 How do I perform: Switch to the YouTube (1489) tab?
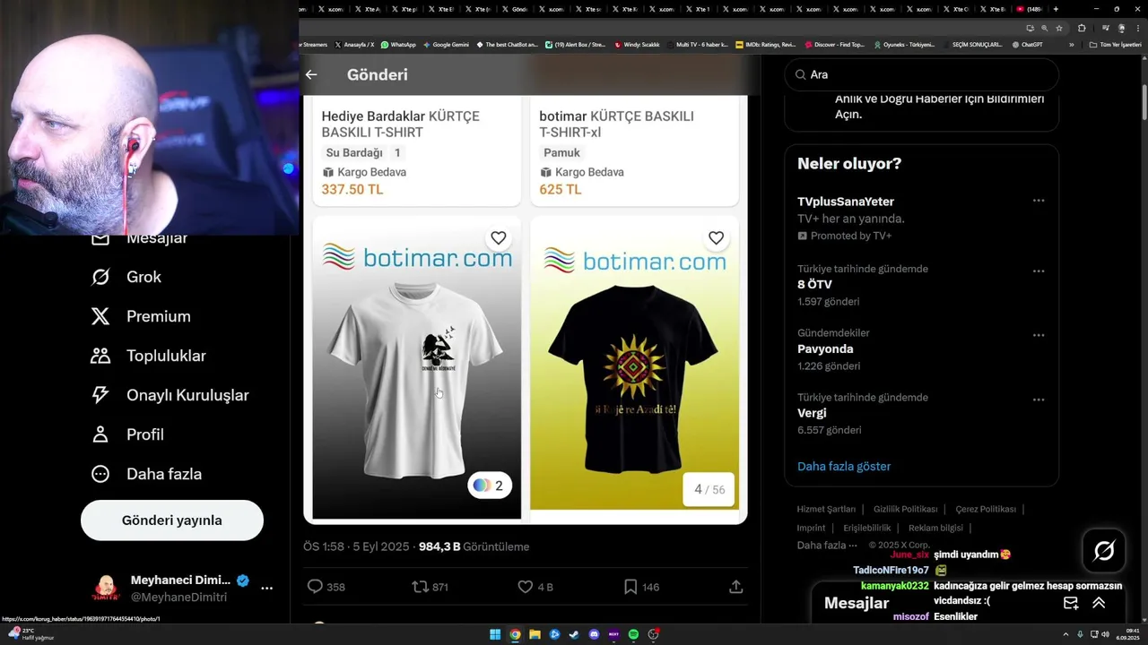(1030, 9)
